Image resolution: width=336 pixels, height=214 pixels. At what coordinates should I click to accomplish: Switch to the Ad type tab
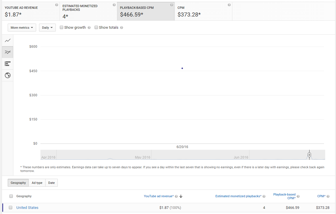click(37, 183)
